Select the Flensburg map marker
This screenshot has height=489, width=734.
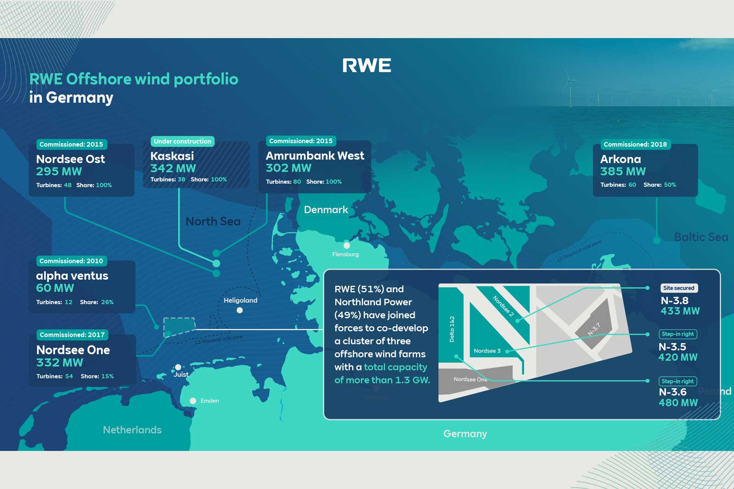pos(347,244)
